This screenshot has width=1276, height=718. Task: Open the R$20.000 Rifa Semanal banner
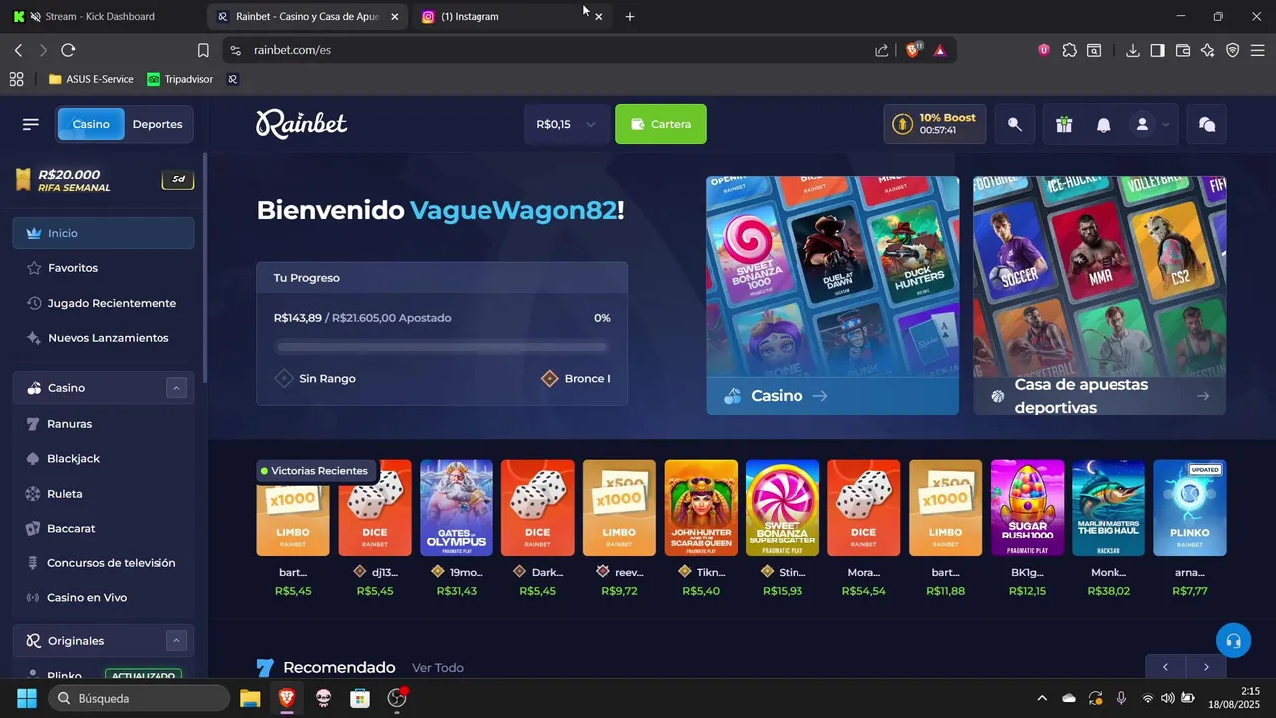pyautogui.click(x=104, y=180)
